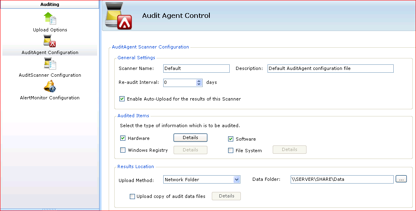Select the AuditAgent Configuration icon

(50, 41)
